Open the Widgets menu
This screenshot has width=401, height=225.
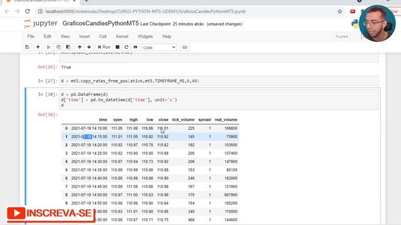pos(145,36)
